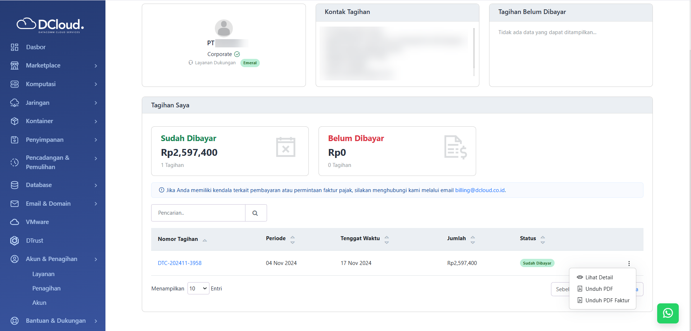Open the entries per page dropdown
The width and height of the screenshot is (691, 331).
pos(198,288)
